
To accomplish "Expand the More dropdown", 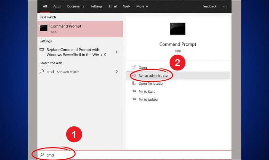I will tap(142, 6).
